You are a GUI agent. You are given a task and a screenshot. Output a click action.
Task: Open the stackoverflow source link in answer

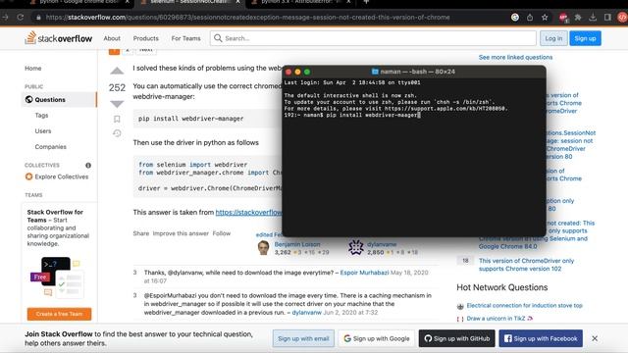coord(248,213)
